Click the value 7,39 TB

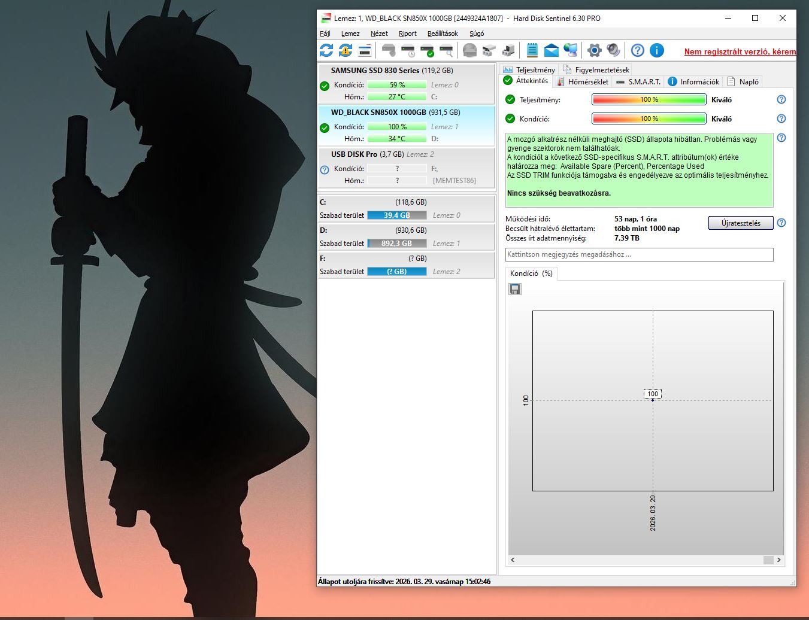(627, 238)
